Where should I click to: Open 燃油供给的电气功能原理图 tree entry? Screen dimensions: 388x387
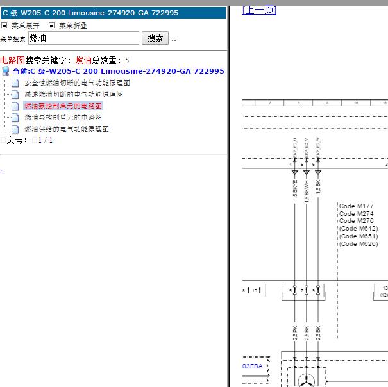pyautogui.click(x=67, y=129)
